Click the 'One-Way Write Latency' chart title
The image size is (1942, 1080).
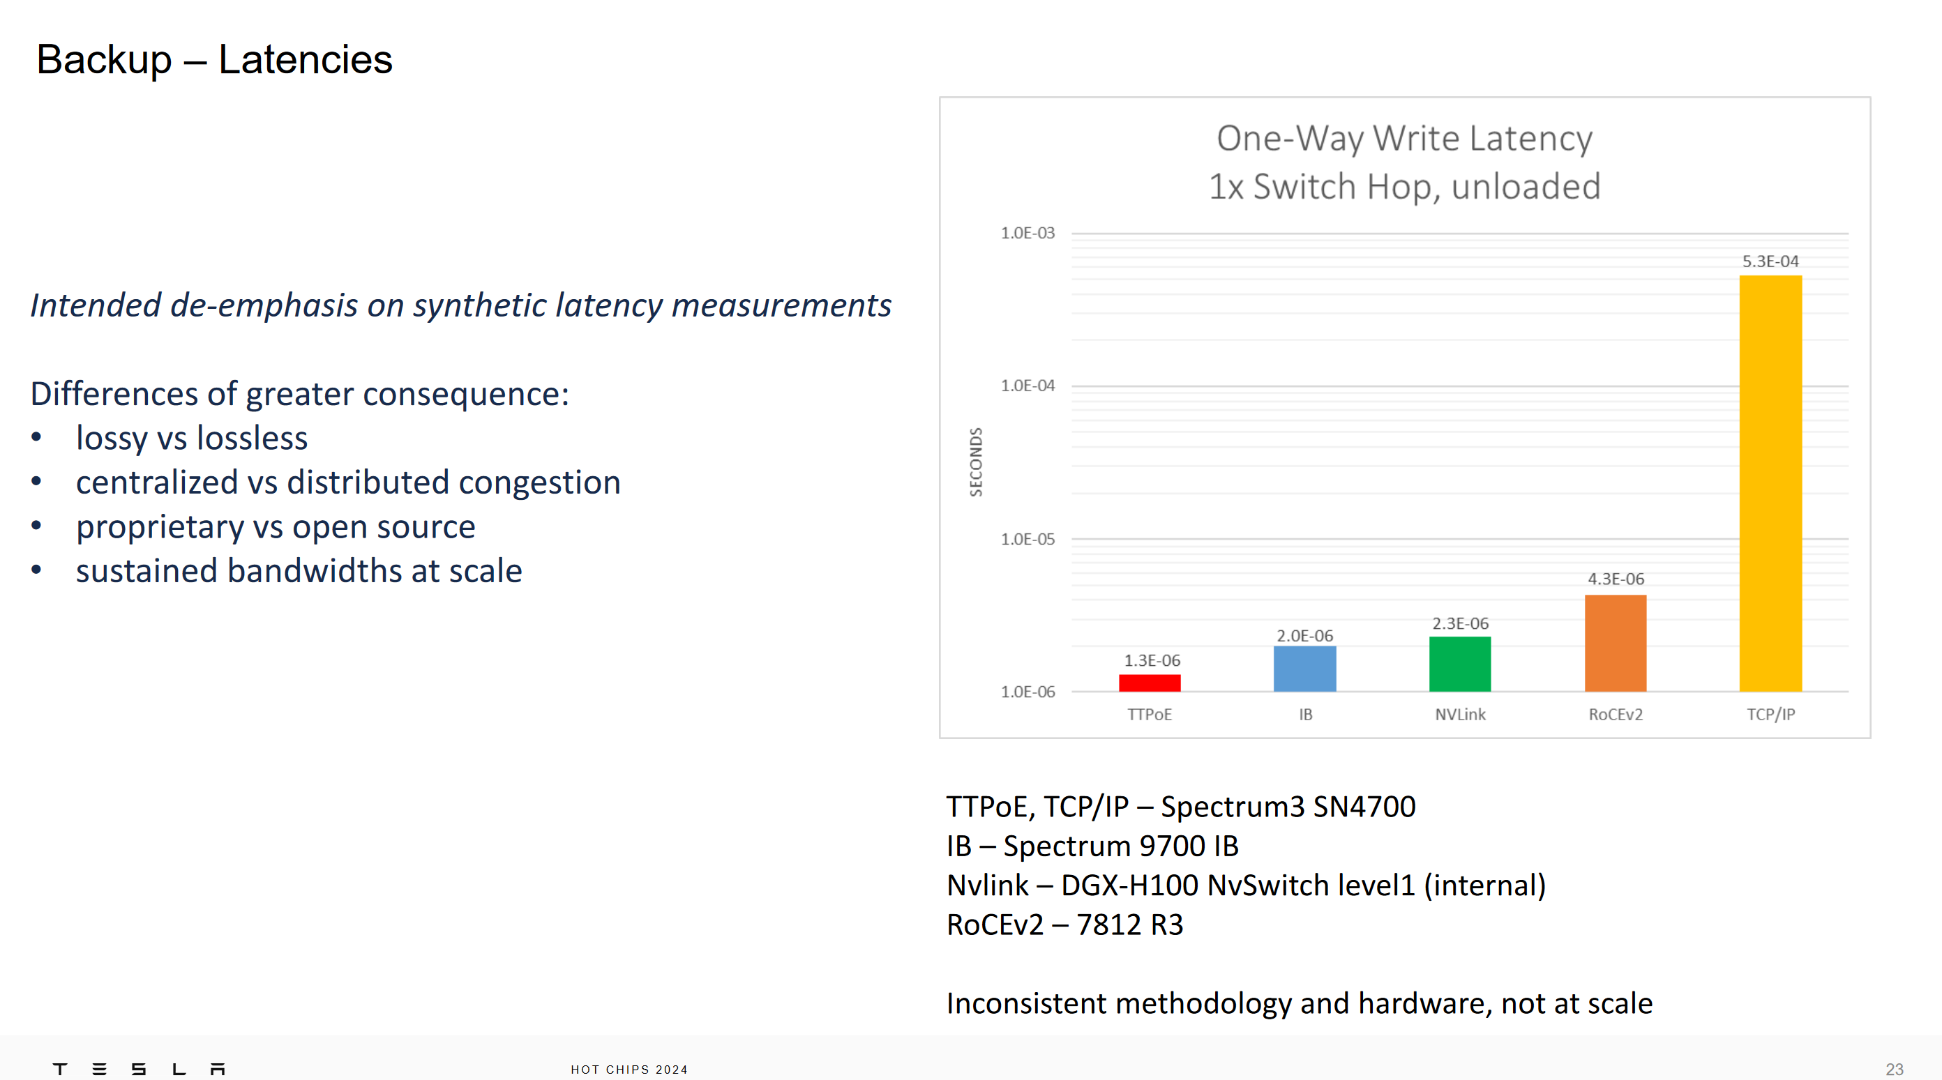pos(1404,139)
